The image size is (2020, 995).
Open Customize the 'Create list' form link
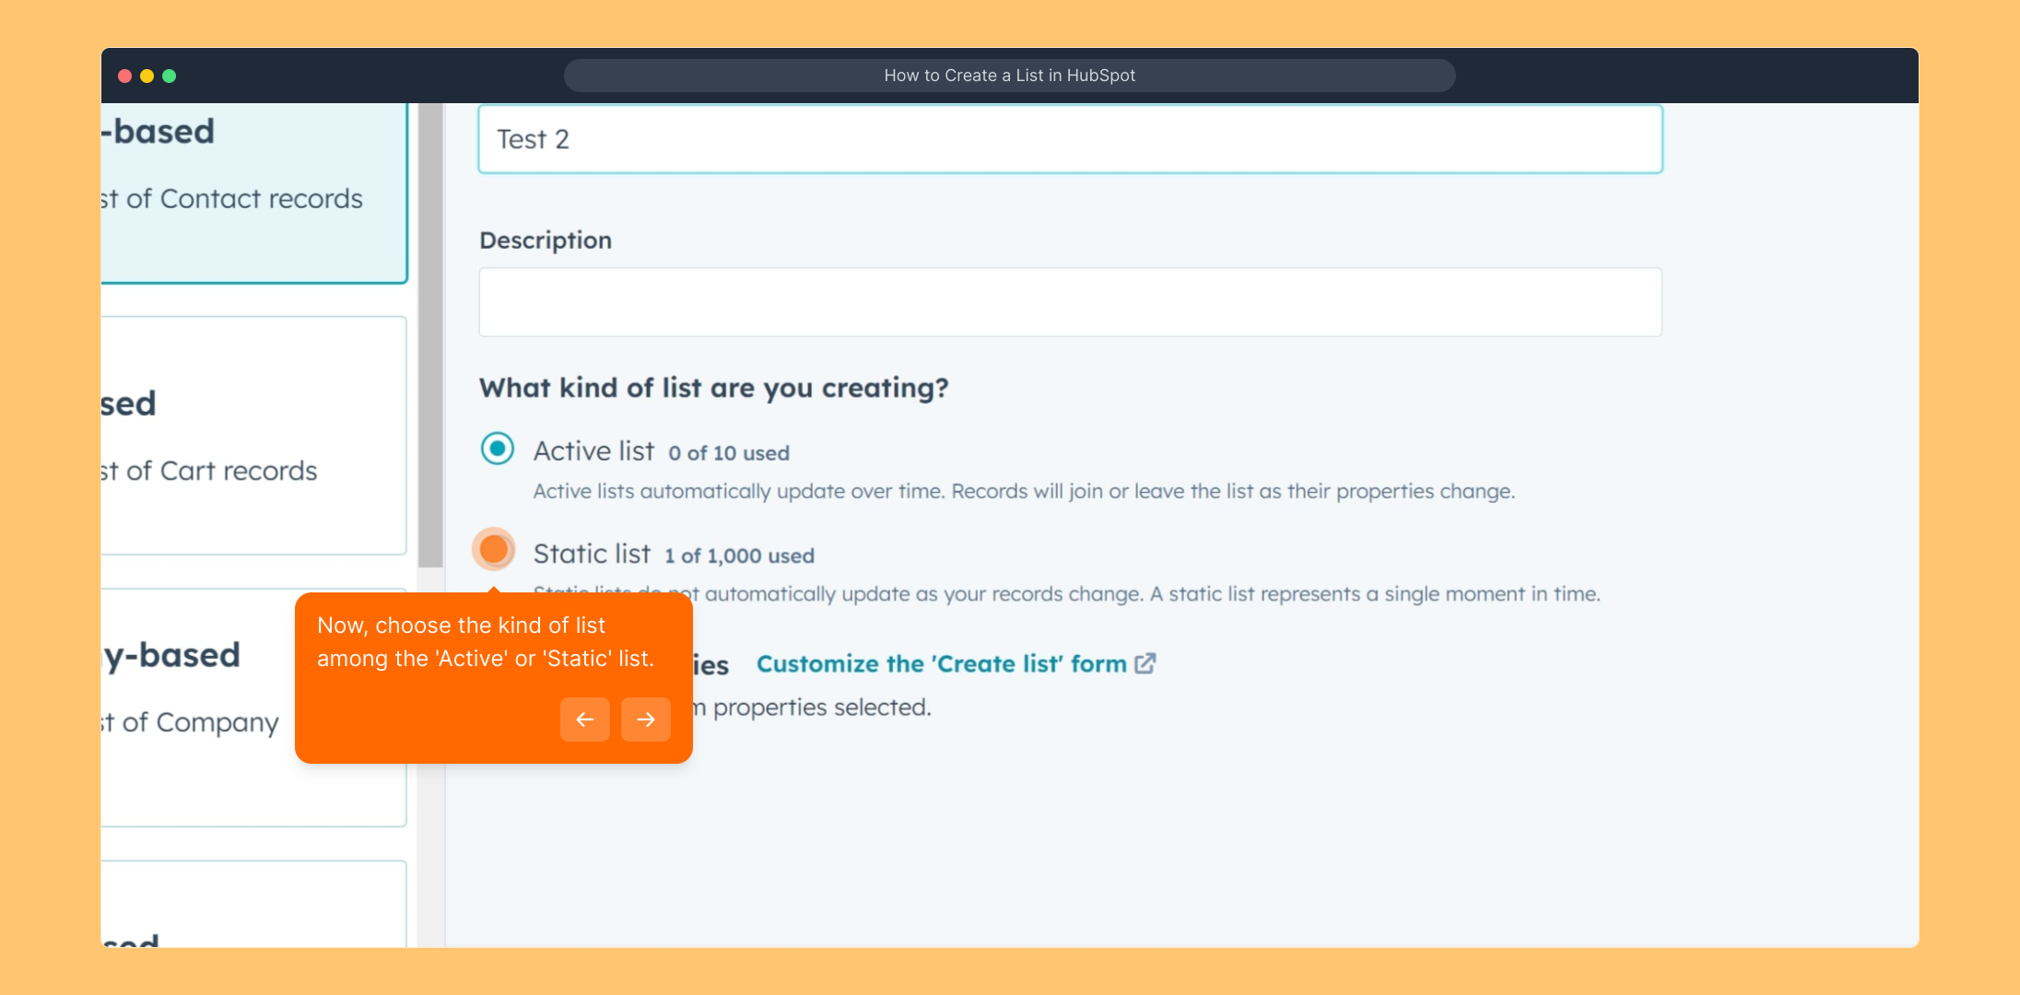[x=941, y=664]
